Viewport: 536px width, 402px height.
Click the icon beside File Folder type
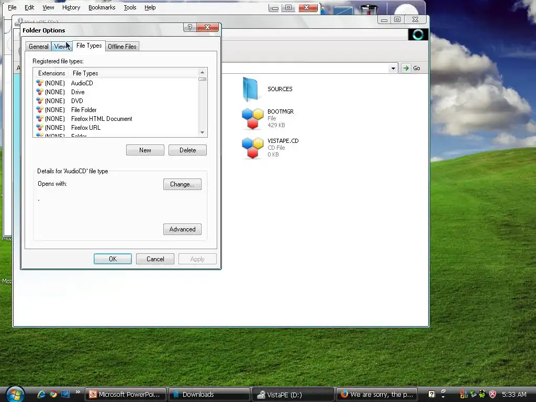[40, 110]
